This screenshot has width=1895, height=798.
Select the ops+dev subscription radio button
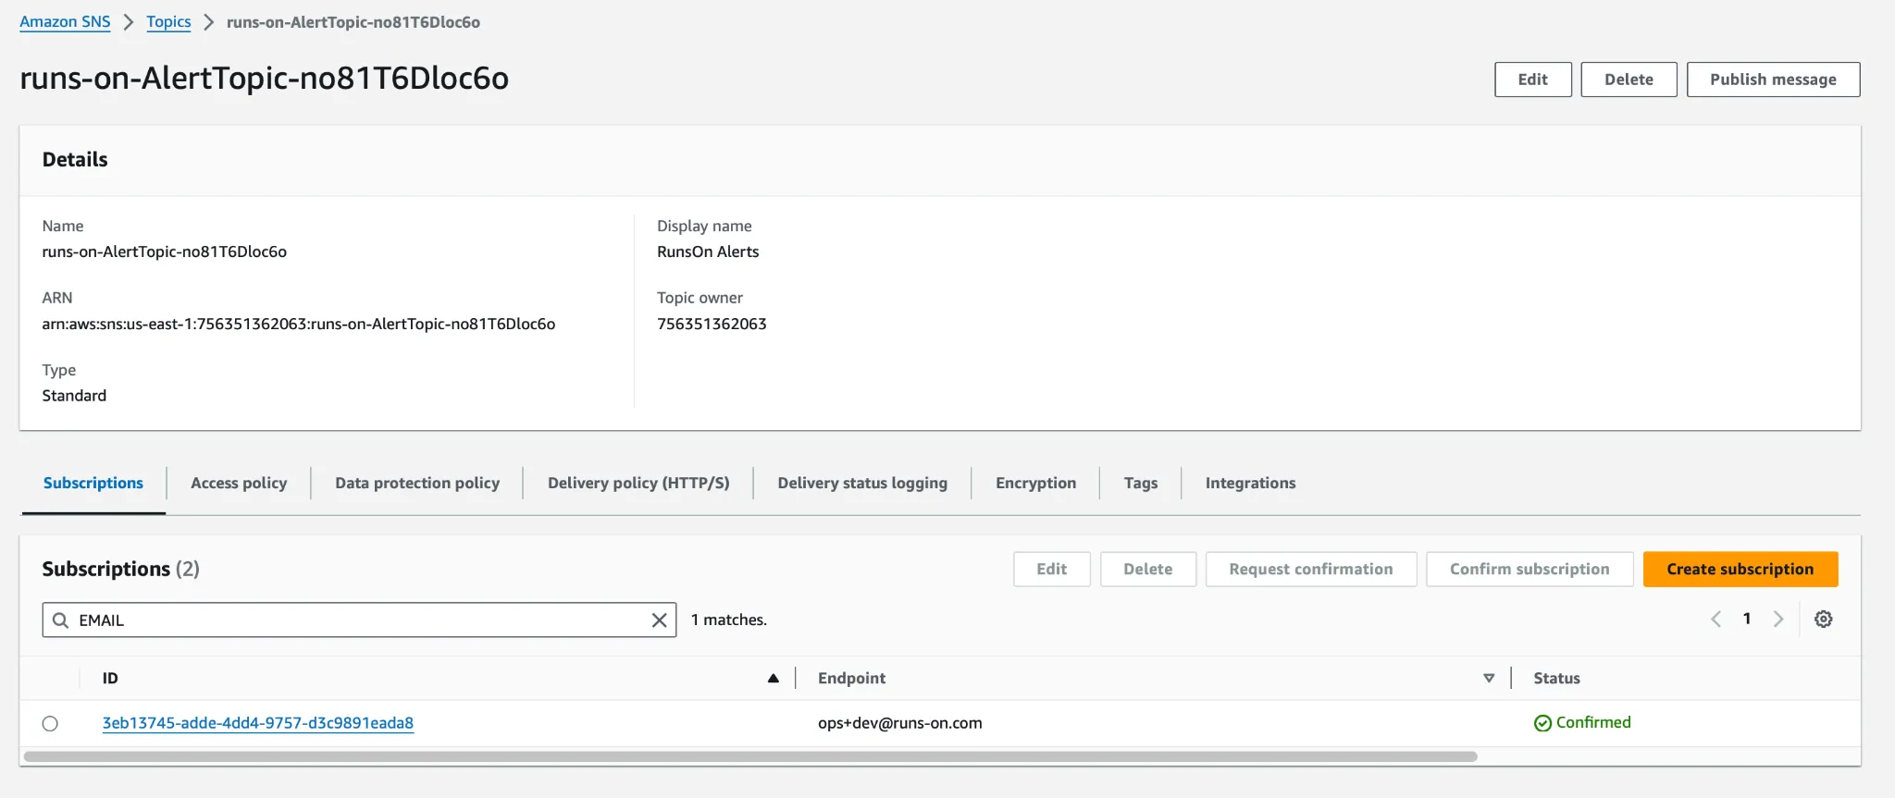[x=50, y=724]
